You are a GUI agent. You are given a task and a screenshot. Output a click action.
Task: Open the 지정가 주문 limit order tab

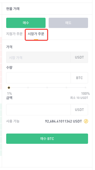pos(14,34)
